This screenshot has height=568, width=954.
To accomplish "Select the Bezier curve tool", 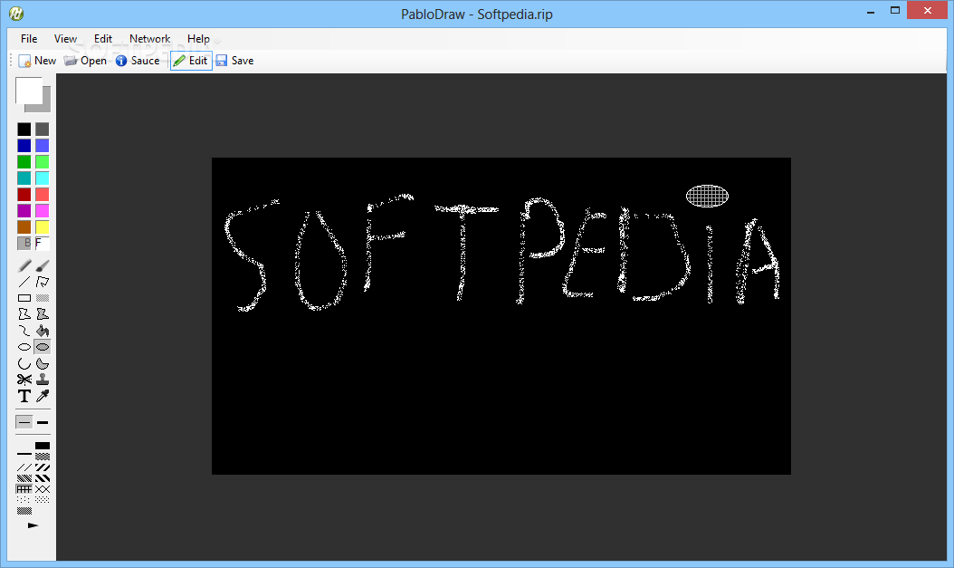I will (24, 331).
